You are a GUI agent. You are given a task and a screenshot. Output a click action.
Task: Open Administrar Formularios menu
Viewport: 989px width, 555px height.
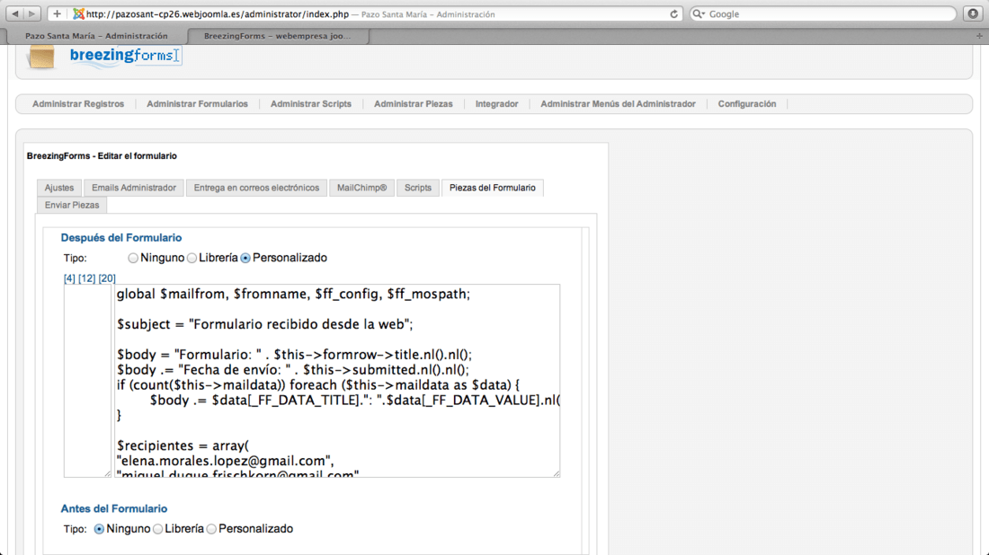tap(198, 104)
